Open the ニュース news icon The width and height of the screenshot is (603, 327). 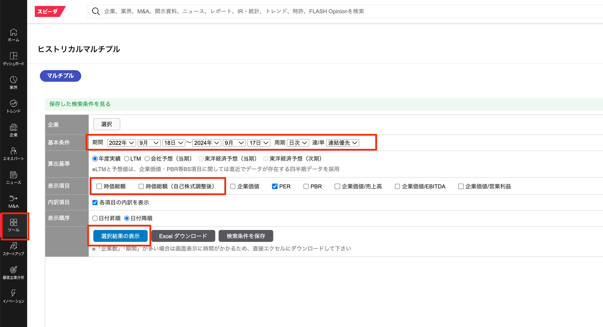(13, 178)
